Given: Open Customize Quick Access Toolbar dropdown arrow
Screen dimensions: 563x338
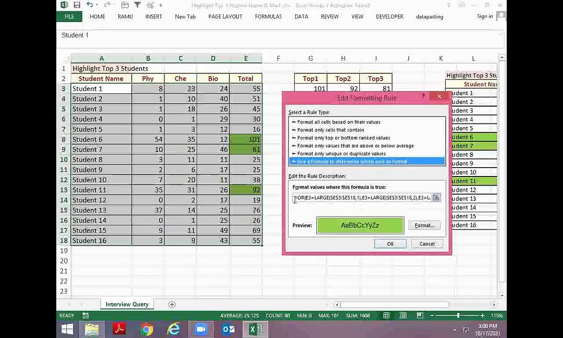Looking at the screenshot, I should pyautogui.click(x=160, y=5).
